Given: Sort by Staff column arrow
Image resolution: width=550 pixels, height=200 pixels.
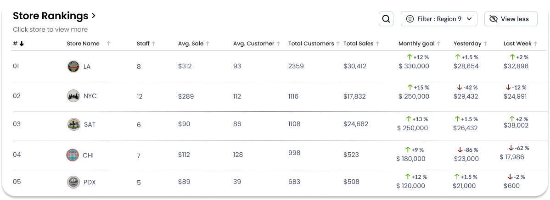Looking at the screenshot, I should (154, 44).
